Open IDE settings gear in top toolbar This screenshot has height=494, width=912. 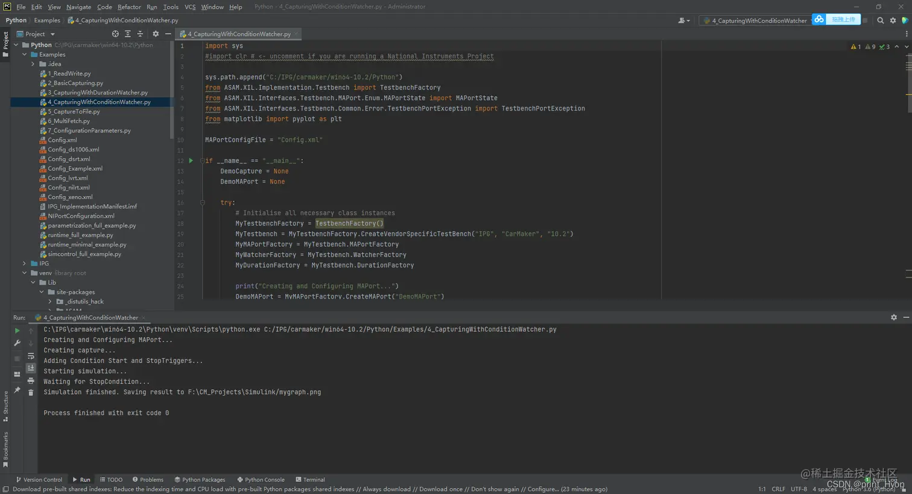[893, 21]
